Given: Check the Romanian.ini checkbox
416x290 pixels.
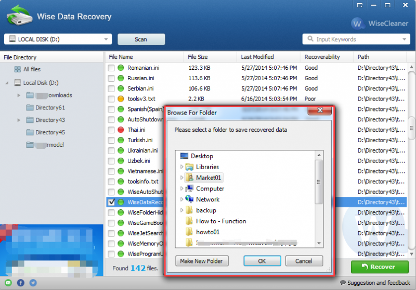Looking at the screenshot, I should point(111,68).
